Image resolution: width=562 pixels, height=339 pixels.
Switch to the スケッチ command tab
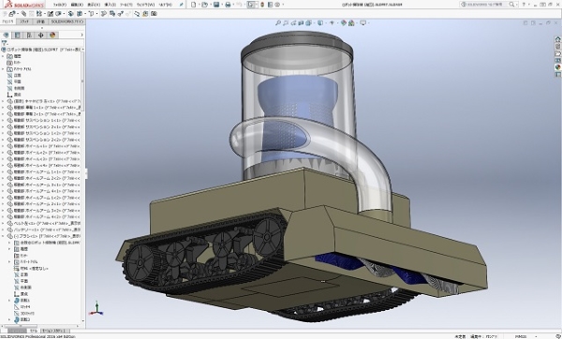pos(24,22)
